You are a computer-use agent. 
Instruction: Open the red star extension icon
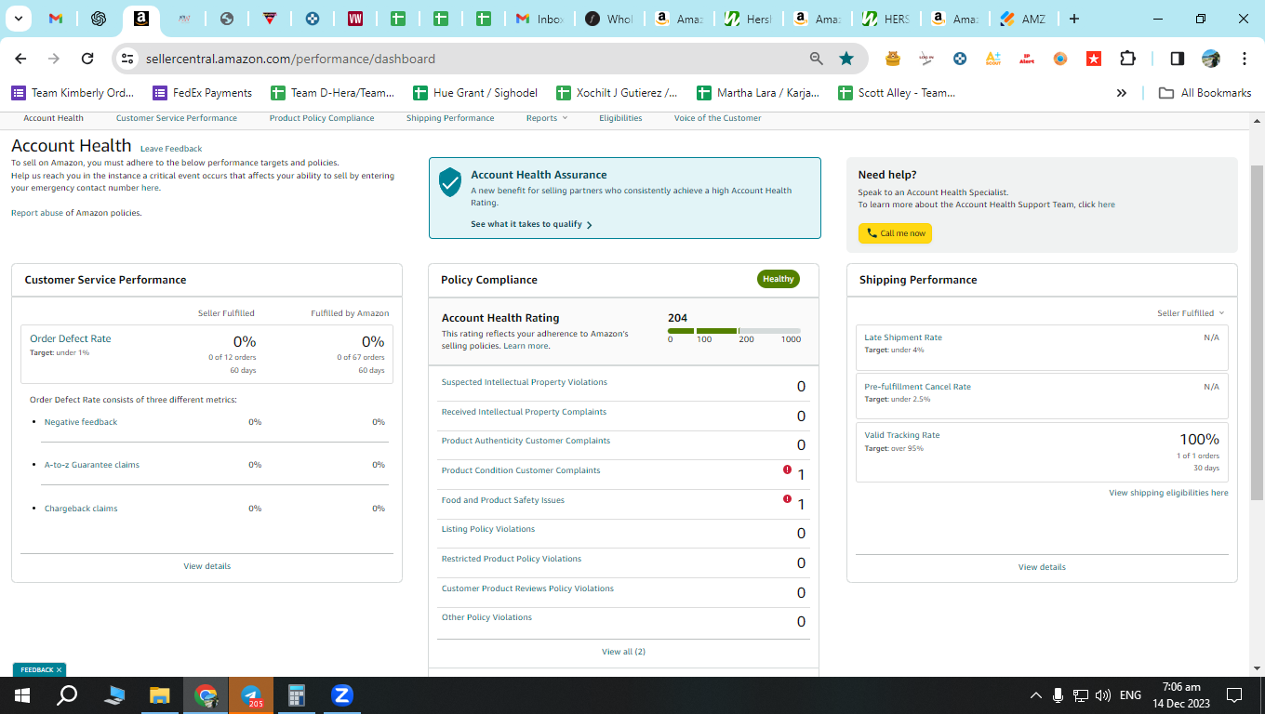coord(1094,59)
